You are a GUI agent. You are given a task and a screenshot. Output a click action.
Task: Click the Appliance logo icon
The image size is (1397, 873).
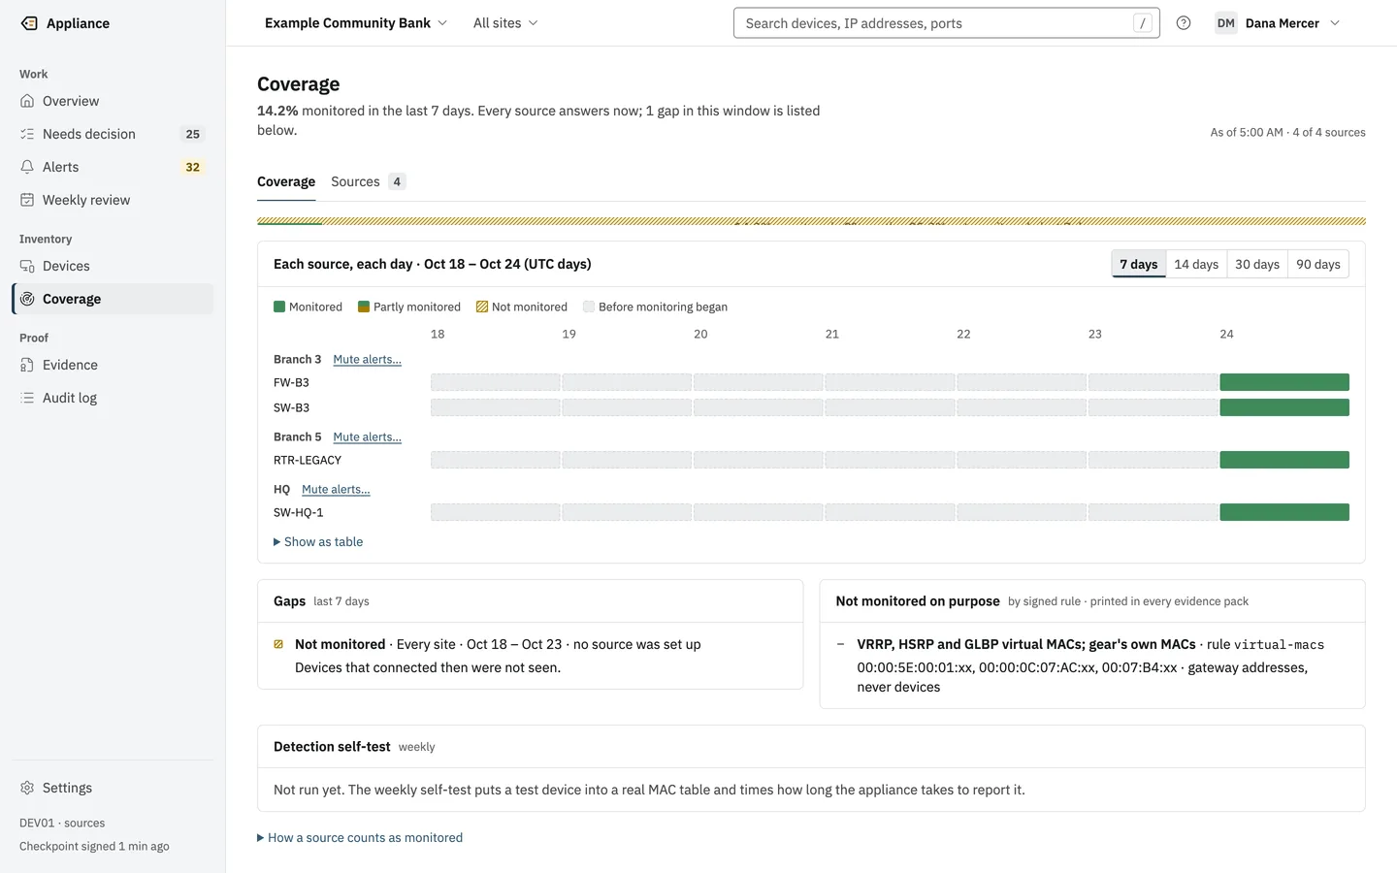coord(29,23)
